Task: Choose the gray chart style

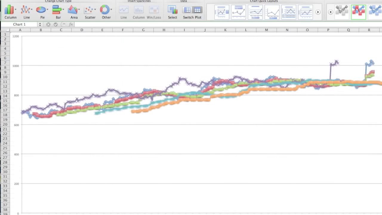Action: tap(342, 12)
